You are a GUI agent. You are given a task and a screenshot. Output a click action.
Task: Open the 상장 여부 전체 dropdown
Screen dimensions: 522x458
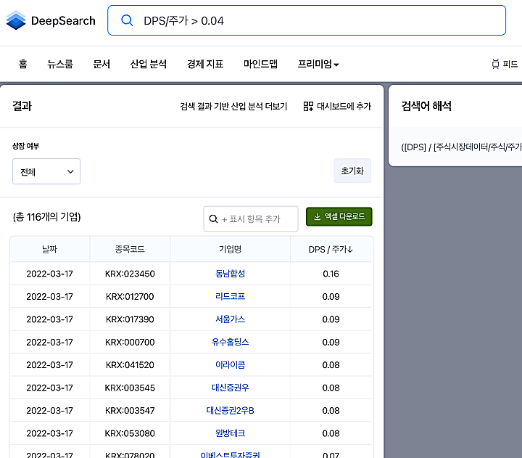[x=46, y=171]
